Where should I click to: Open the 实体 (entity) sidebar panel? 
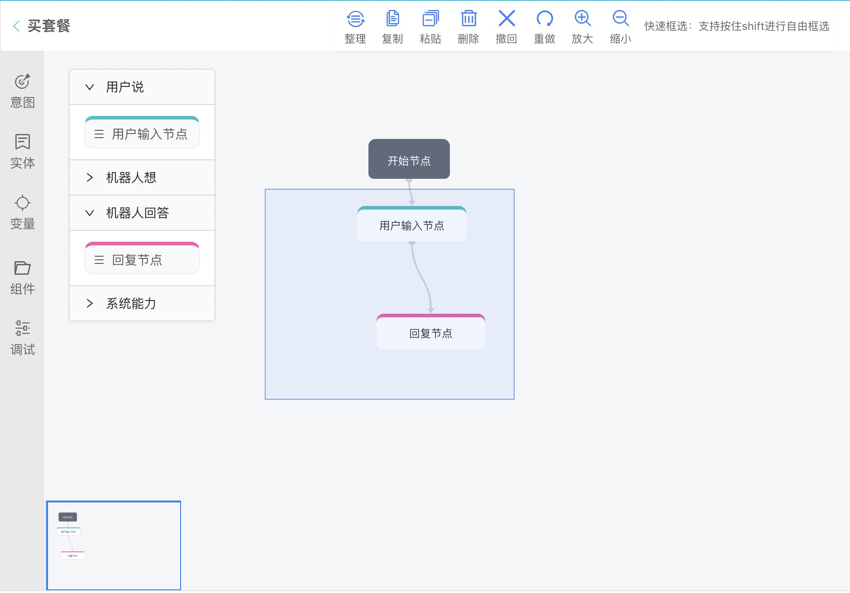coord(23,152)
